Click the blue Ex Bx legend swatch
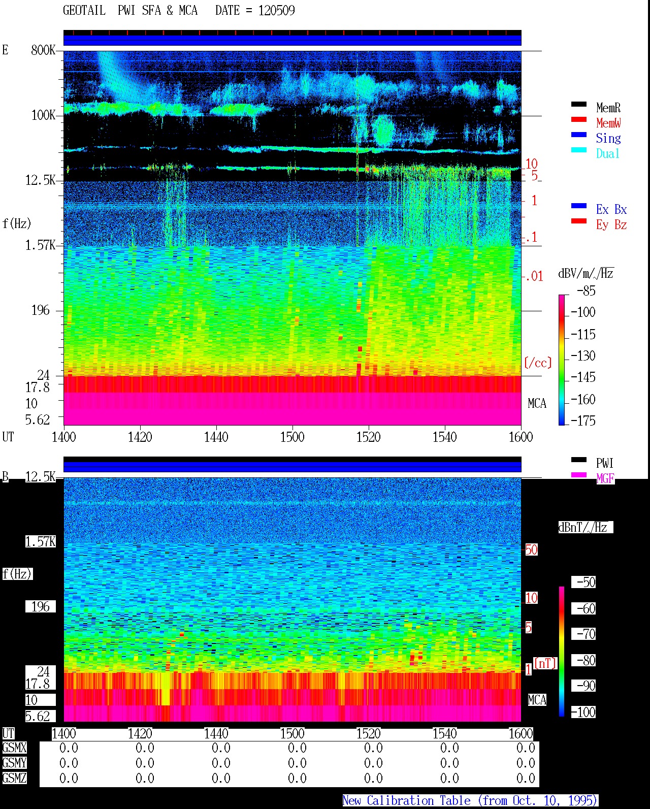 579,206
